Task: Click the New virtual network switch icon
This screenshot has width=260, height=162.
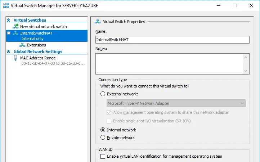Action: point(15,27)
